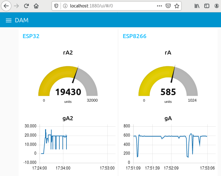Open the Library bookmarks icon
Image resolution: width=221 pixels, height=176 pixels.
click(197, 6)
